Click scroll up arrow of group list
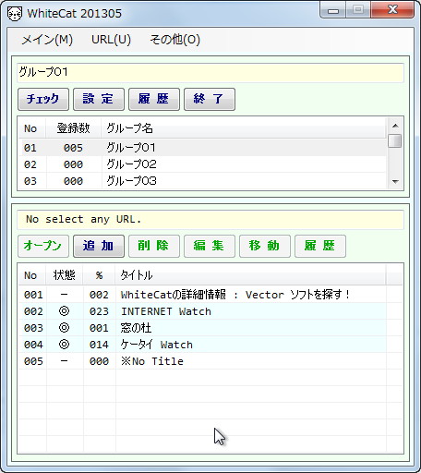Screen dimensions: 421x473 coord(395,126)
